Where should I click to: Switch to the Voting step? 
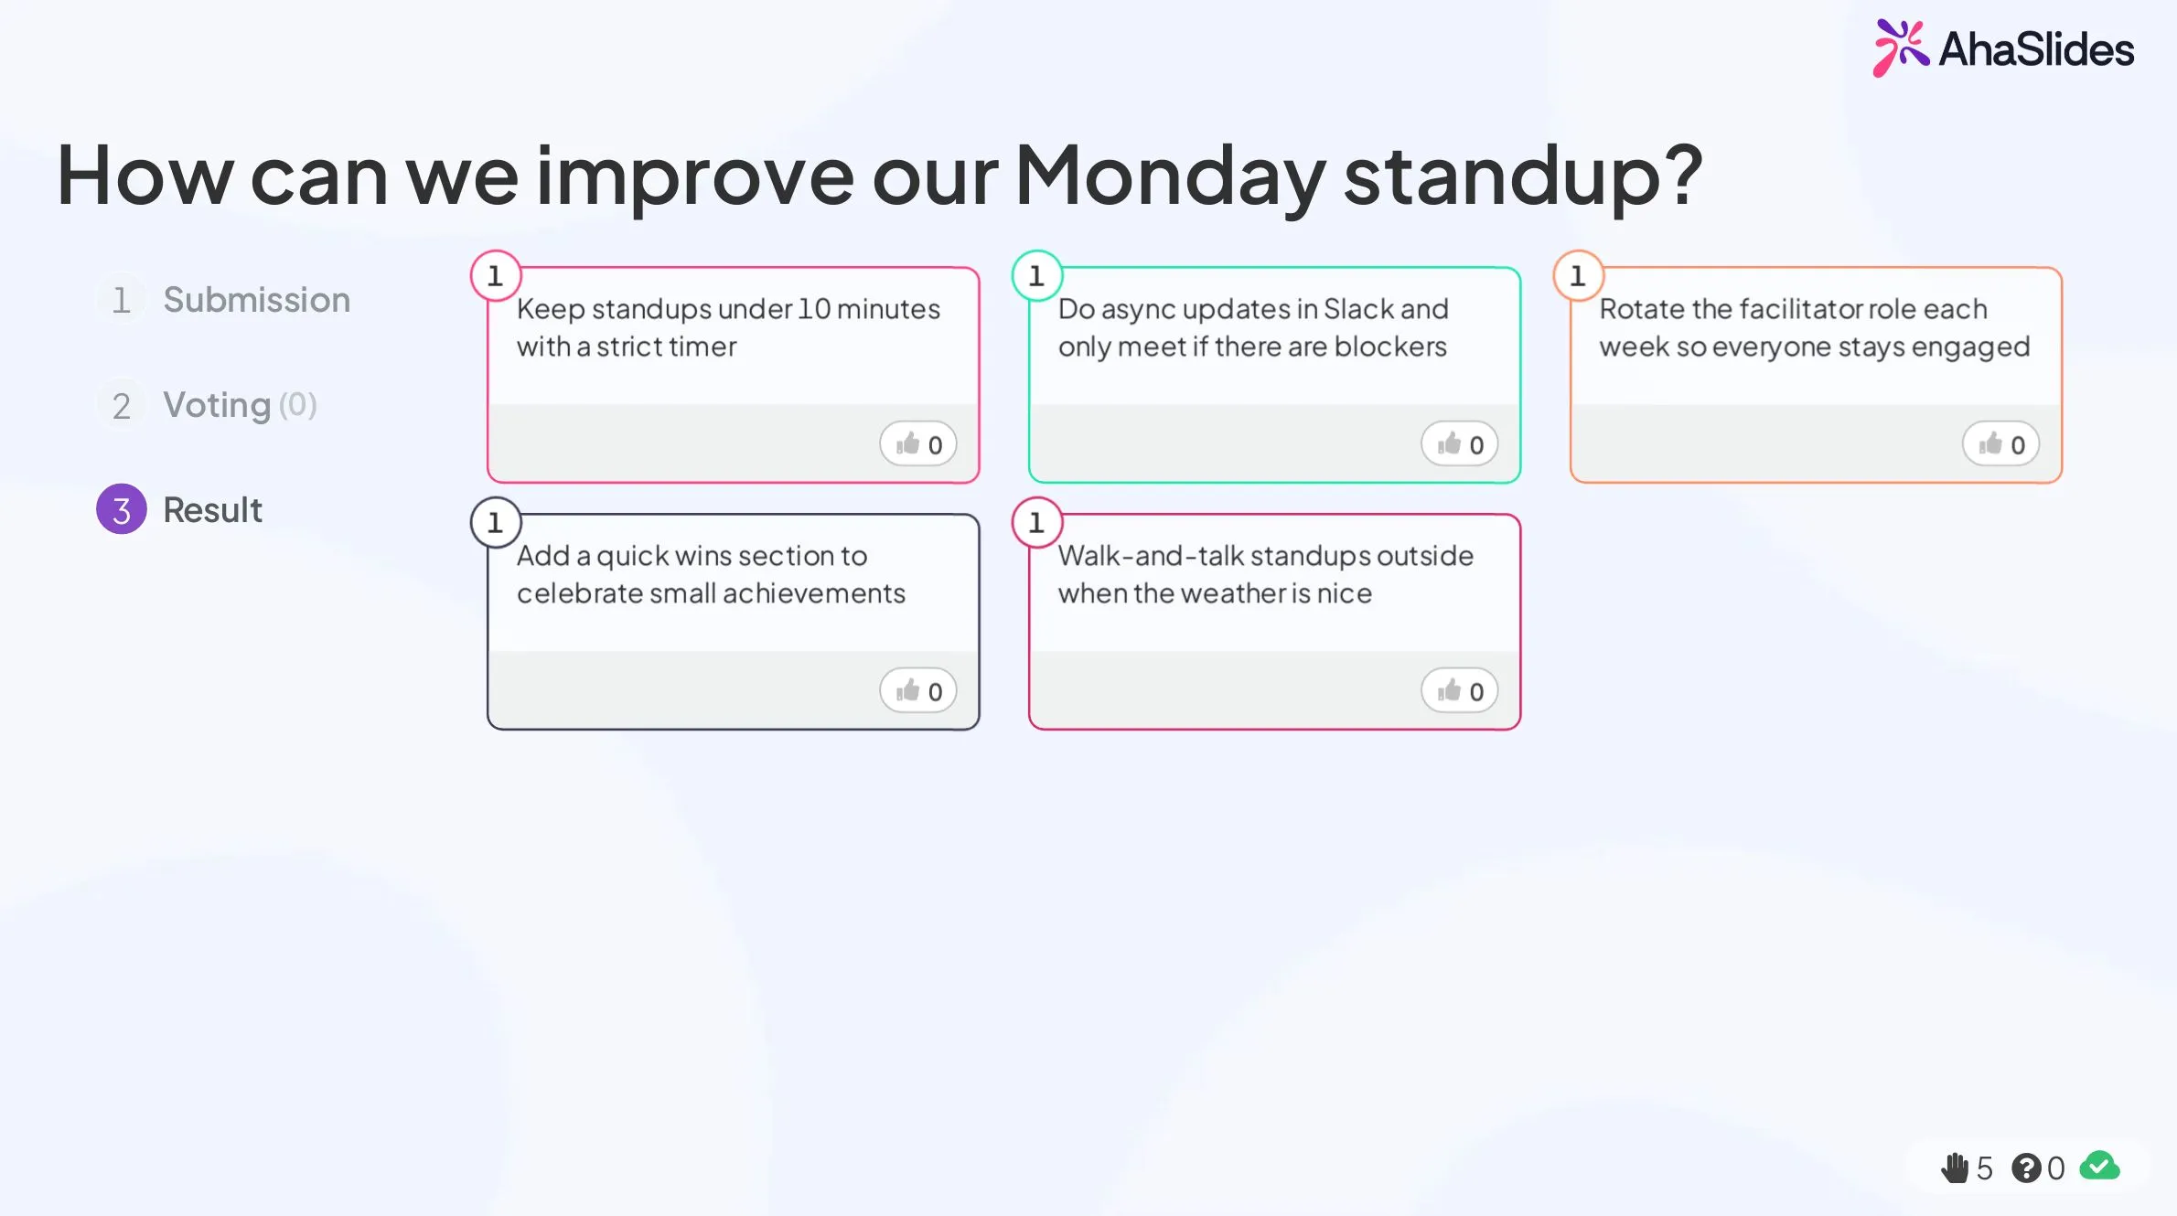[x=218, y=405]
